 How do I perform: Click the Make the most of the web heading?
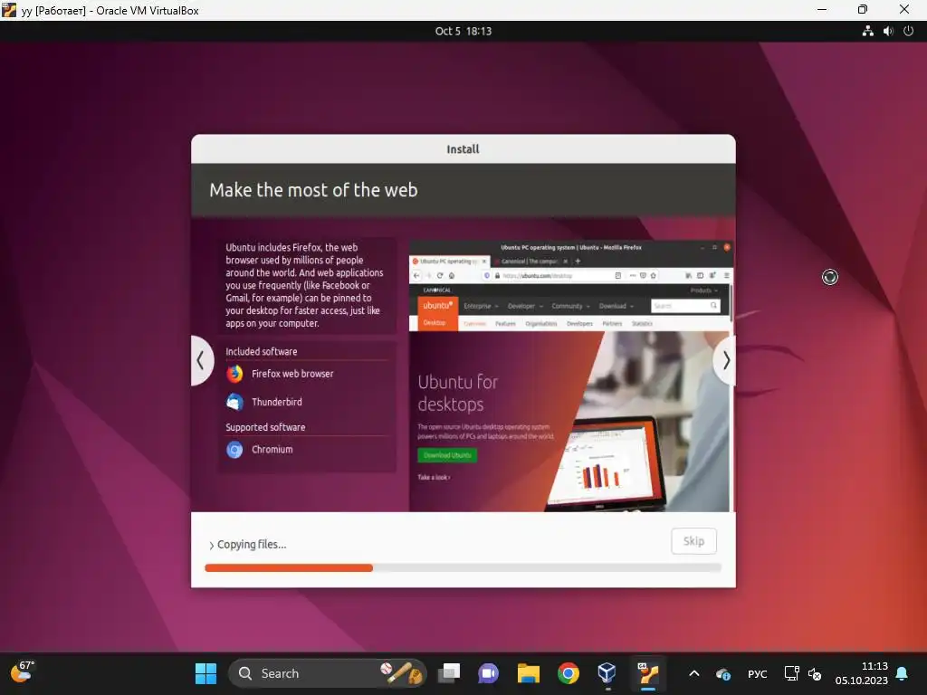pyautogui.click(x=313, y=190)
